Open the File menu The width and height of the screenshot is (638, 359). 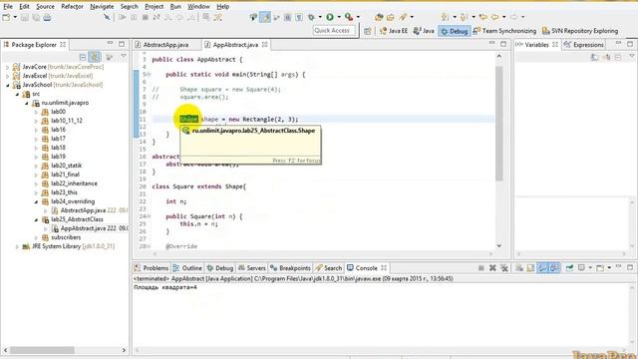8,7
